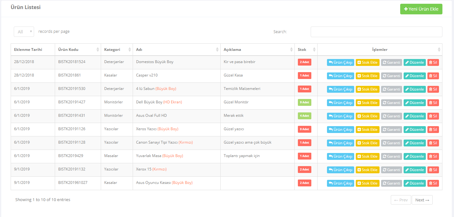Garanti for Dell Büyük Boy monitor
Image resolution: width=454 pixels, height=217 pixels.
(391, 103)
